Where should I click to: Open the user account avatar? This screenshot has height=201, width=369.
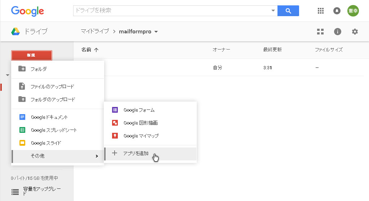coord(353,11)
